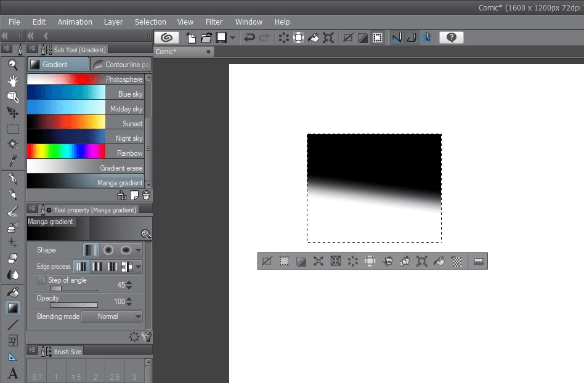Open the question mark help button
The width and height of the screenshot is (584, 383).
pos(452,38)
